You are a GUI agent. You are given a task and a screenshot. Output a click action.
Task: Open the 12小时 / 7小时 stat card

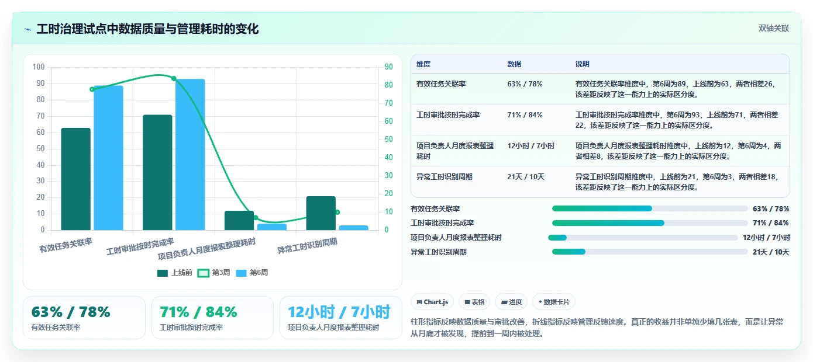tap(341, 318)
